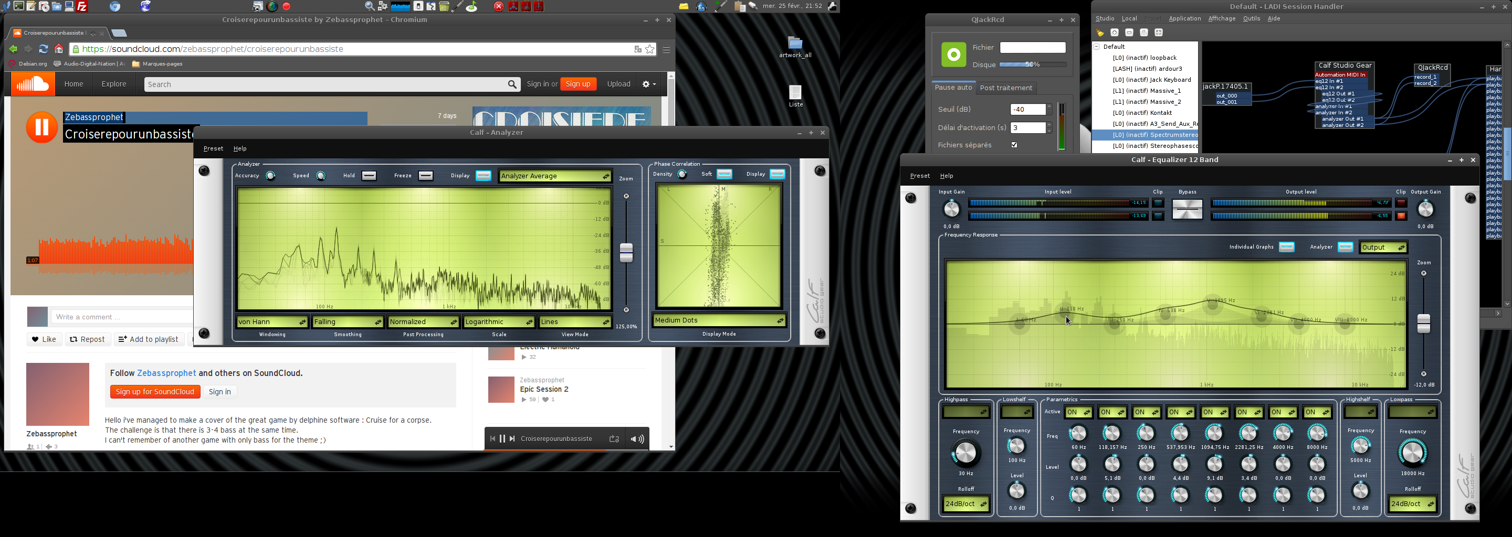
Task: Click the Like button under the track
Action: click(x=45, y=339)
